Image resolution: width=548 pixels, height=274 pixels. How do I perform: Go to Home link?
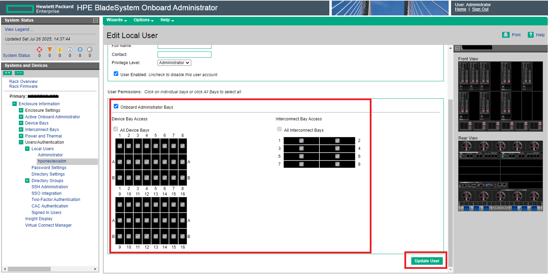pyautogui.click(x=460, y=9)
